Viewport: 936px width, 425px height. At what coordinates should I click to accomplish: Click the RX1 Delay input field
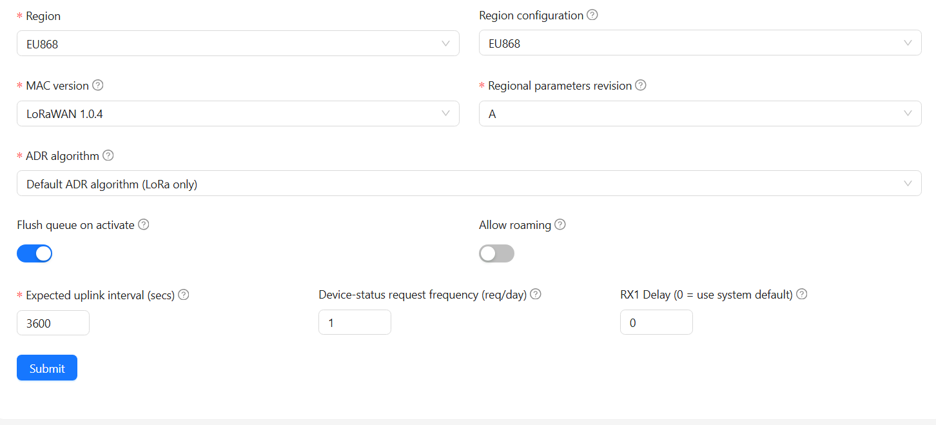pos(656,322)
